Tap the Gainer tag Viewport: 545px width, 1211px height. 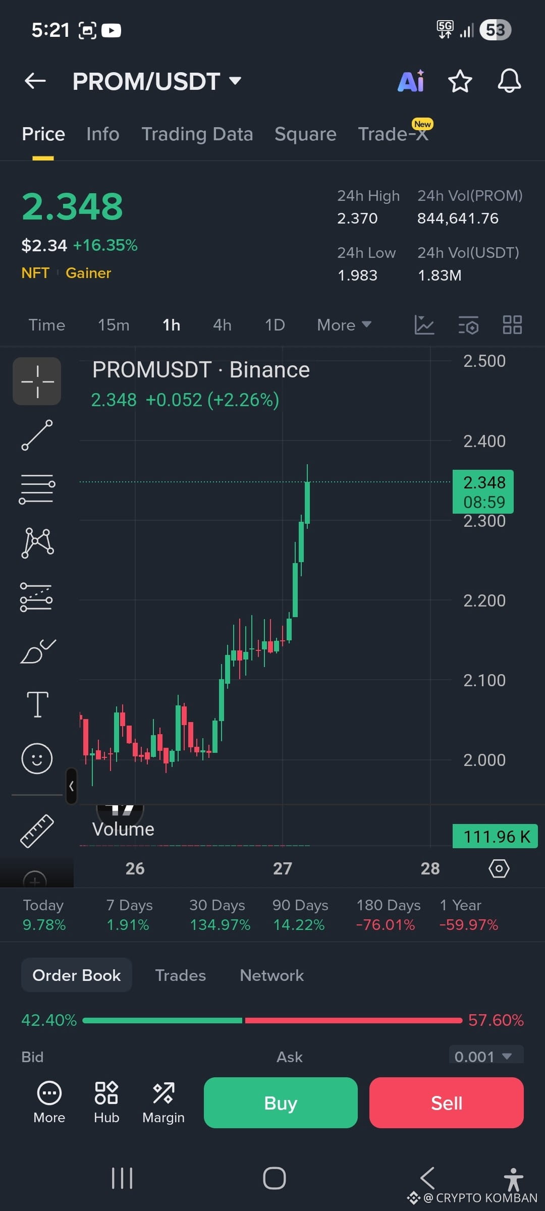tap(88, 273)
